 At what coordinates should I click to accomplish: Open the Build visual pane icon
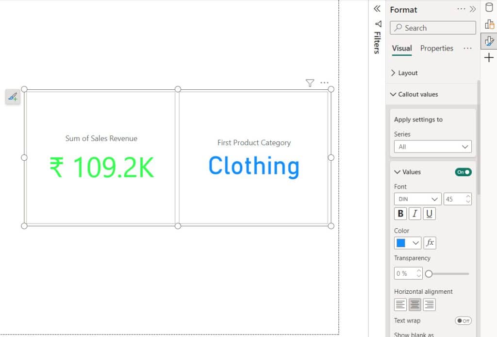(489, 24)
